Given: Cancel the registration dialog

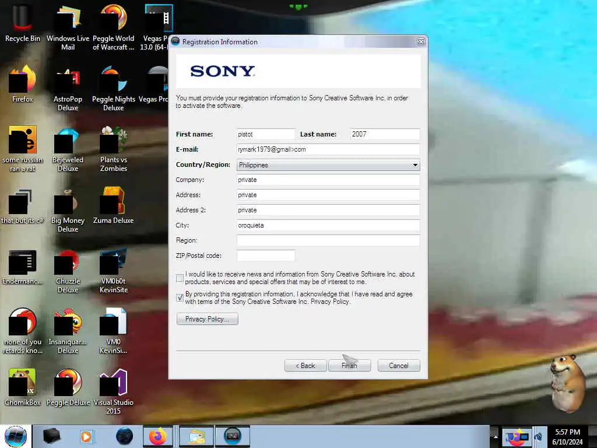Looking at the screenshot, I should (x=399, y=366).
